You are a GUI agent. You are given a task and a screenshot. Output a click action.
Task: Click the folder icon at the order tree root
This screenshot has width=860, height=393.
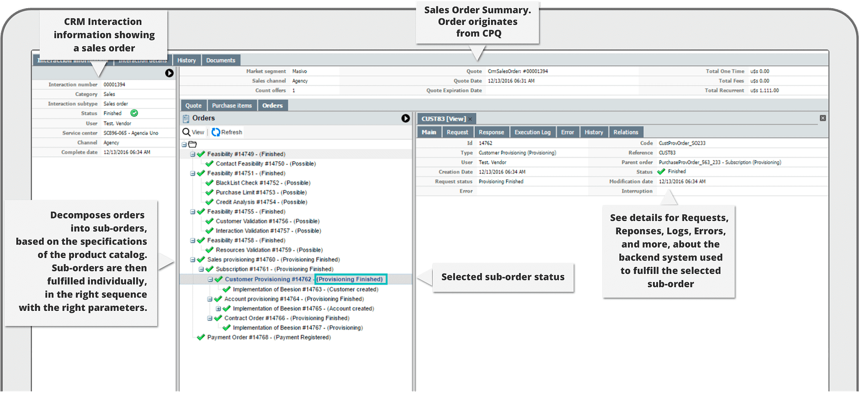tap(192, 144)
